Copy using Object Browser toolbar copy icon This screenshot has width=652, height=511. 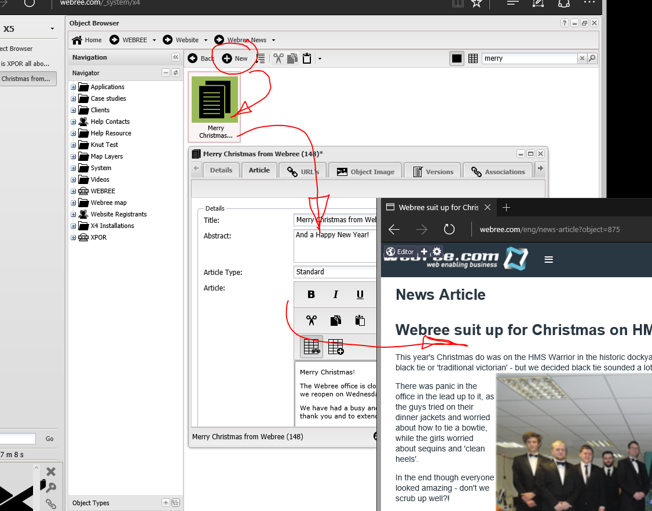click(292, 58)
